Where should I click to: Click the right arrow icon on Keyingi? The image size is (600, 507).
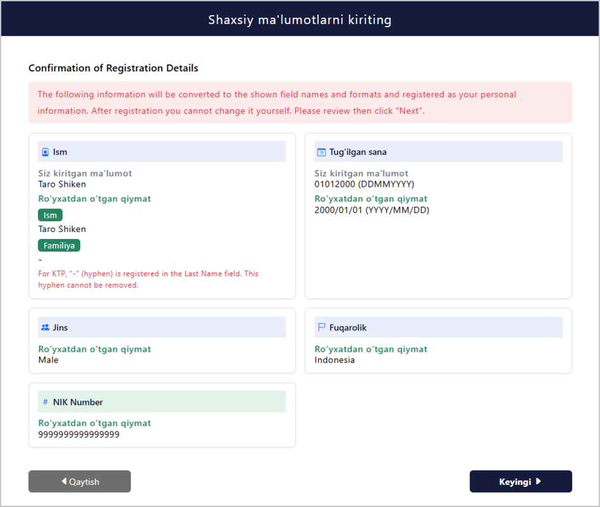(x=538, y=481)
